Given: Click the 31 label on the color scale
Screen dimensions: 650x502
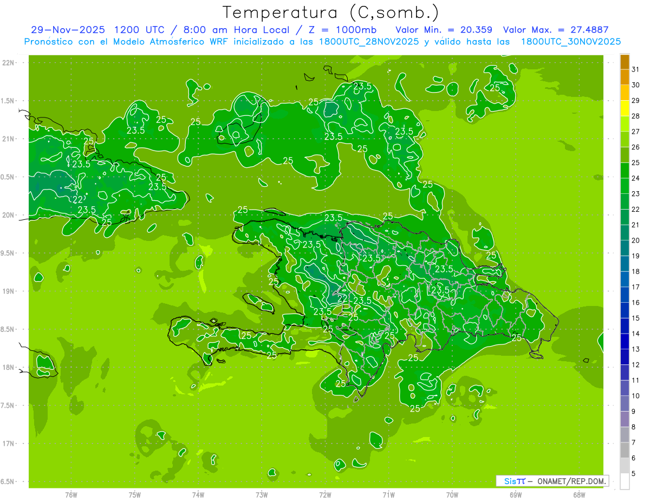Looking at the screenshot, I should (636, 69).
